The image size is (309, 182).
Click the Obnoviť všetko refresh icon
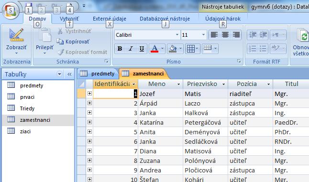303,35
